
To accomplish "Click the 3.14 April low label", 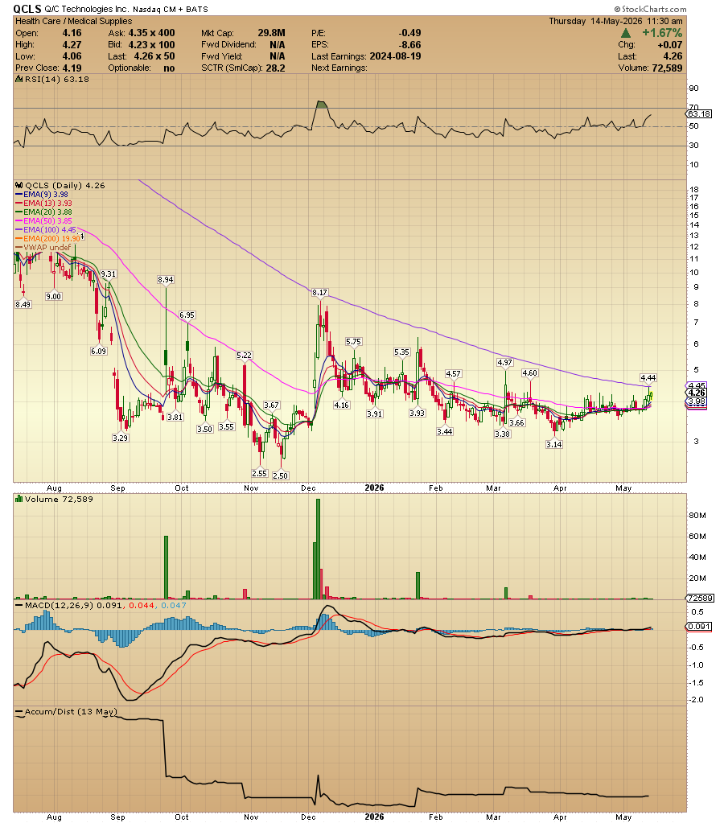I will tap(554, 445).
